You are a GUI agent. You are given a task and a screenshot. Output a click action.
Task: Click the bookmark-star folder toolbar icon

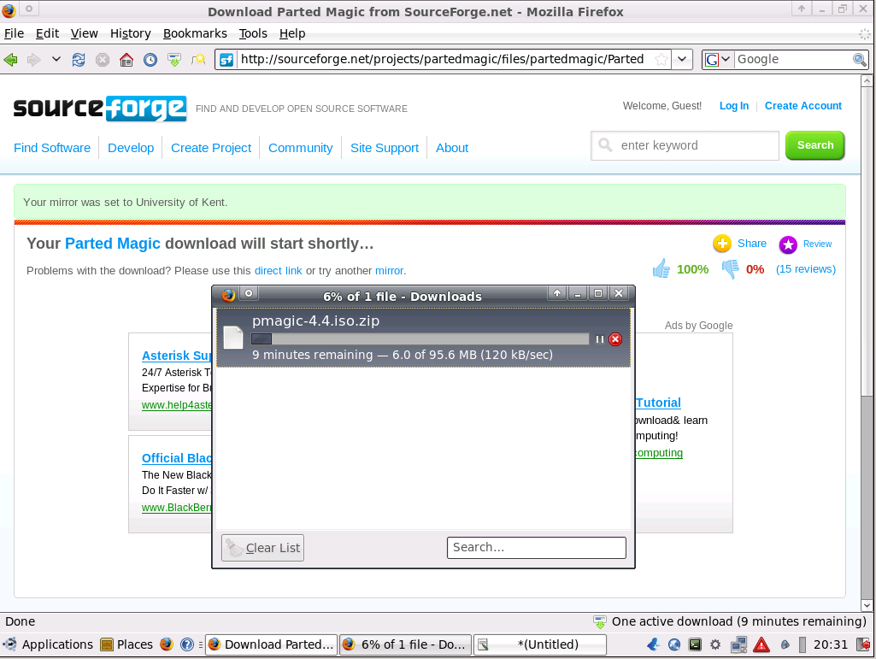point(198,59)
